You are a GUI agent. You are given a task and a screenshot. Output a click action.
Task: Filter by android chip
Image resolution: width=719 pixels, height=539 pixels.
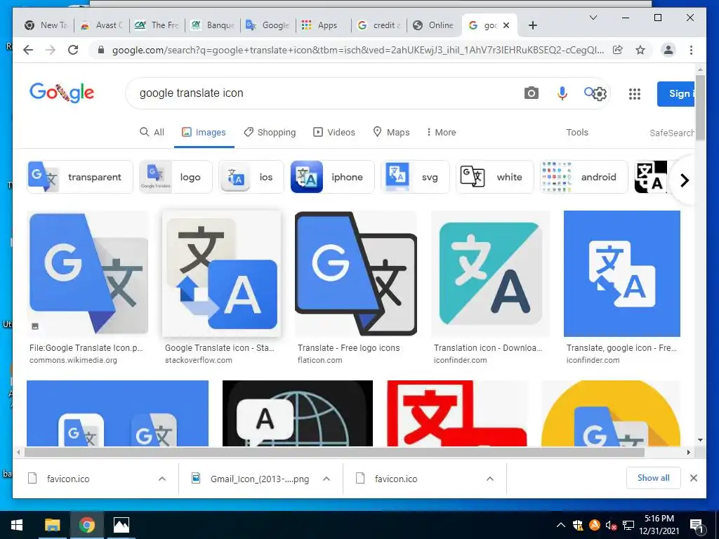(x=583, y=177)
